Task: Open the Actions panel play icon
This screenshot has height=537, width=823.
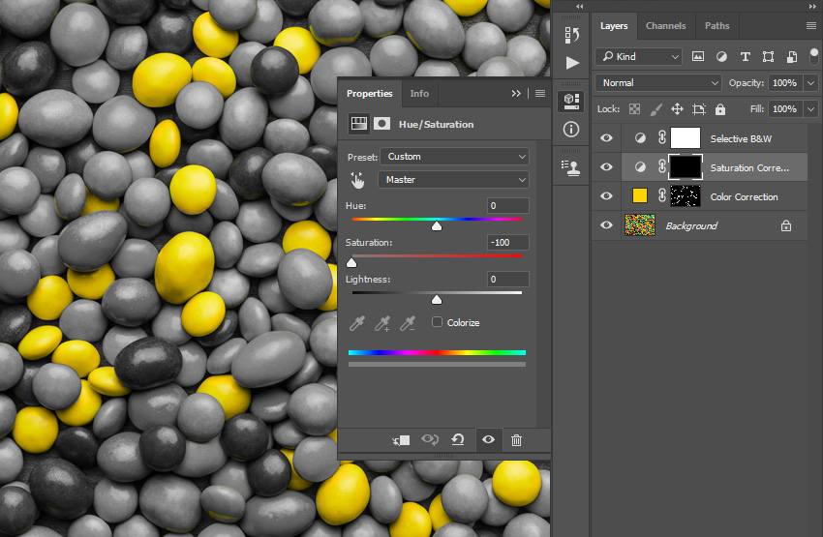Action: click(x=571, y=62)
